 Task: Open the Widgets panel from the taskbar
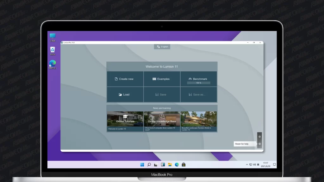[163, 165]
